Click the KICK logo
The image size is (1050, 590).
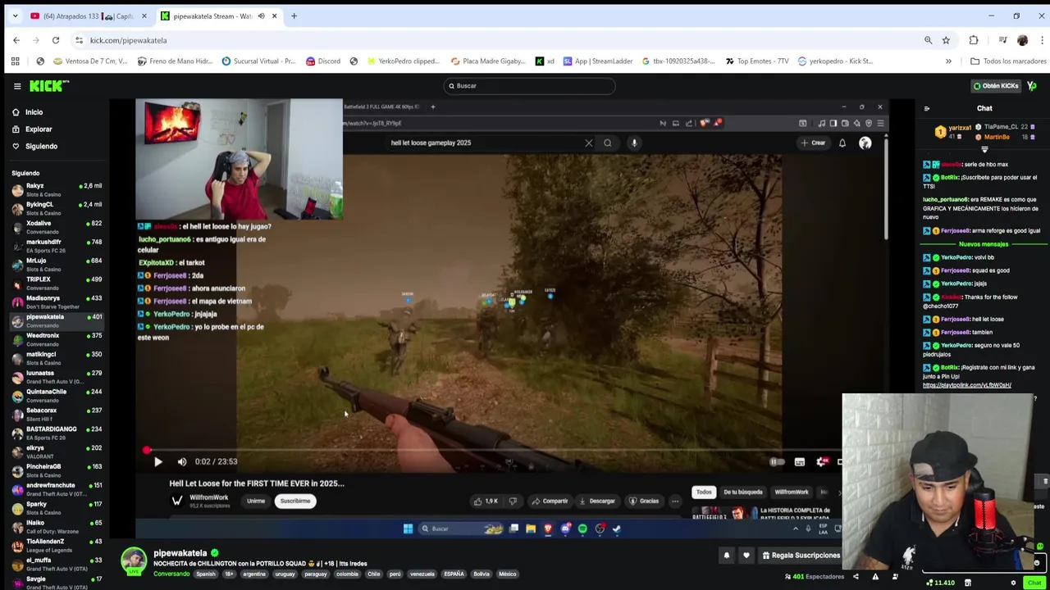tap(49, 86)
